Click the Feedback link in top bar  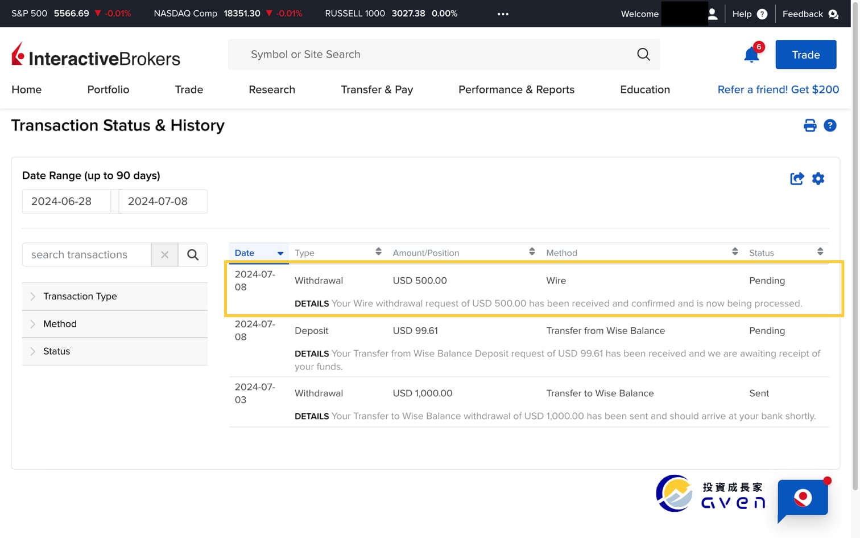point(803,14)
